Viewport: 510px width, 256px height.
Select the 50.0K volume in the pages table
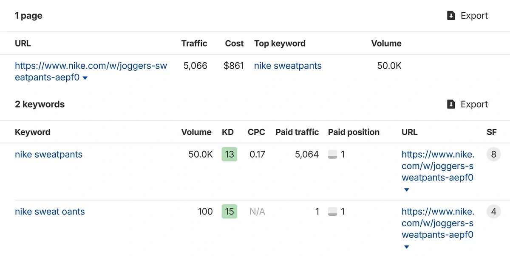point(389,66)
